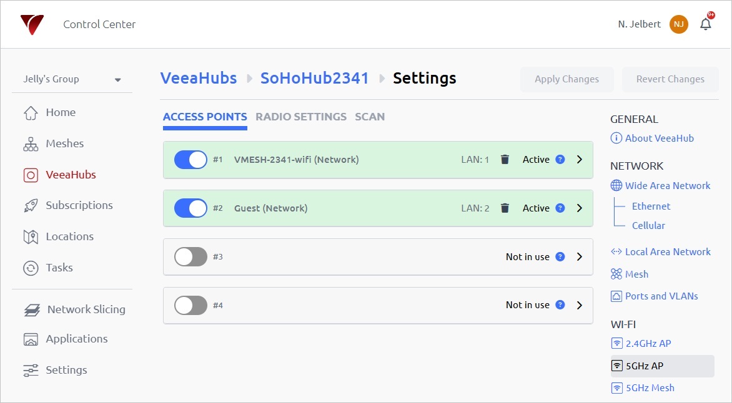Click the Veea logo icon

(32, 24)
